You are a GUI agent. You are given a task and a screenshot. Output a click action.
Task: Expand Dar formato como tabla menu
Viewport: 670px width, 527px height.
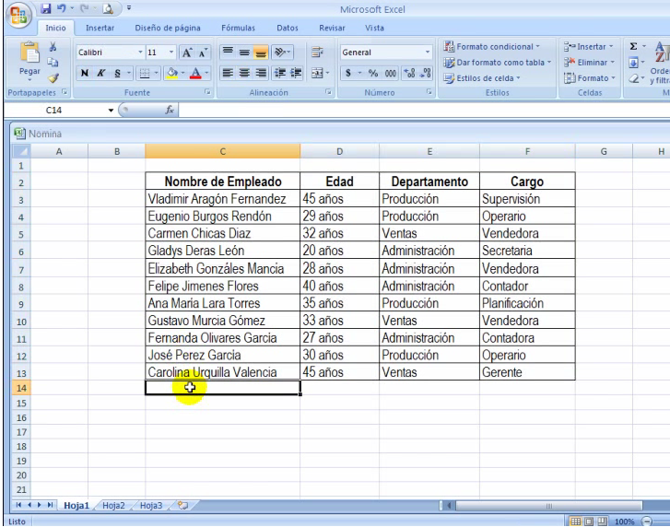pyautogui.click(x=498, y=63)
